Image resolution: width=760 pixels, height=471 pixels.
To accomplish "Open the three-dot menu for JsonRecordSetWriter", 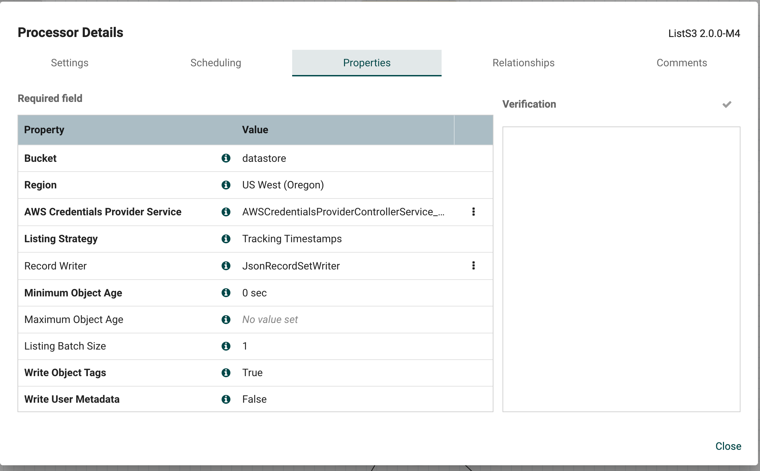I will [474, 266].
